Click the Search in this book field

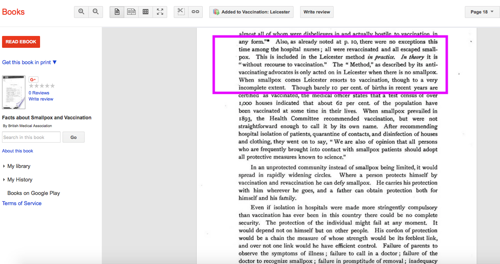[31, 137]
